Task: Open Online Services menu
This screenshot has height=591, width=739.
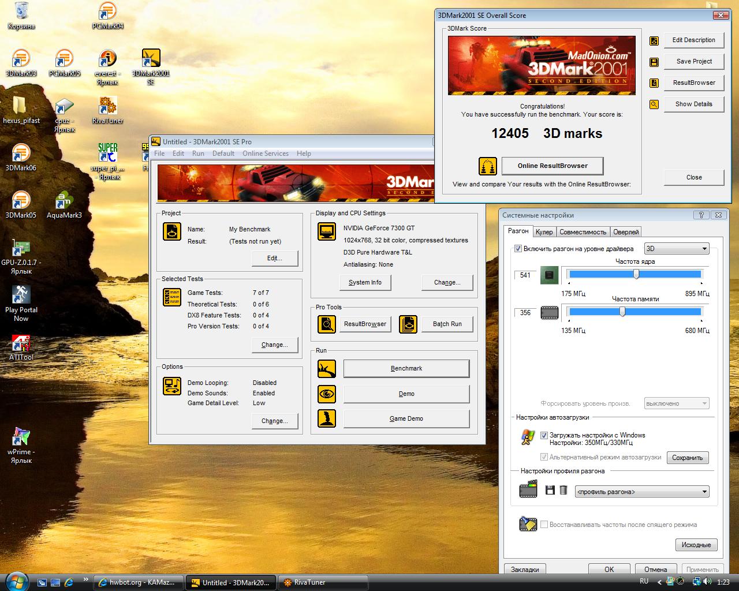Action: click(x=266, y=154)
